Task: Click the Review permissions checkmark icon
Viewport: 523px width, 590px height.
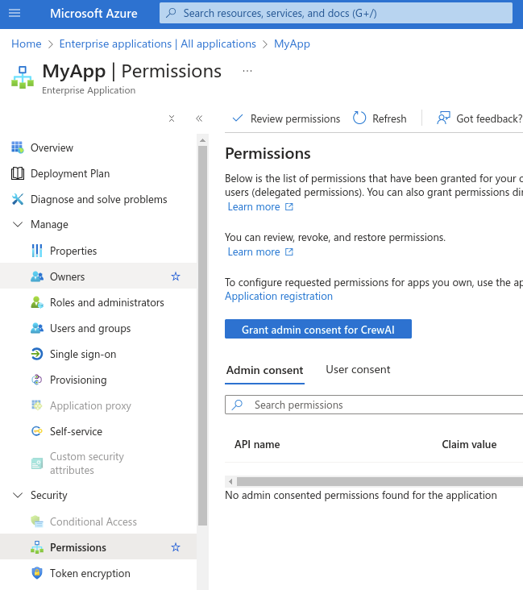Action: (x=238, y=118)
